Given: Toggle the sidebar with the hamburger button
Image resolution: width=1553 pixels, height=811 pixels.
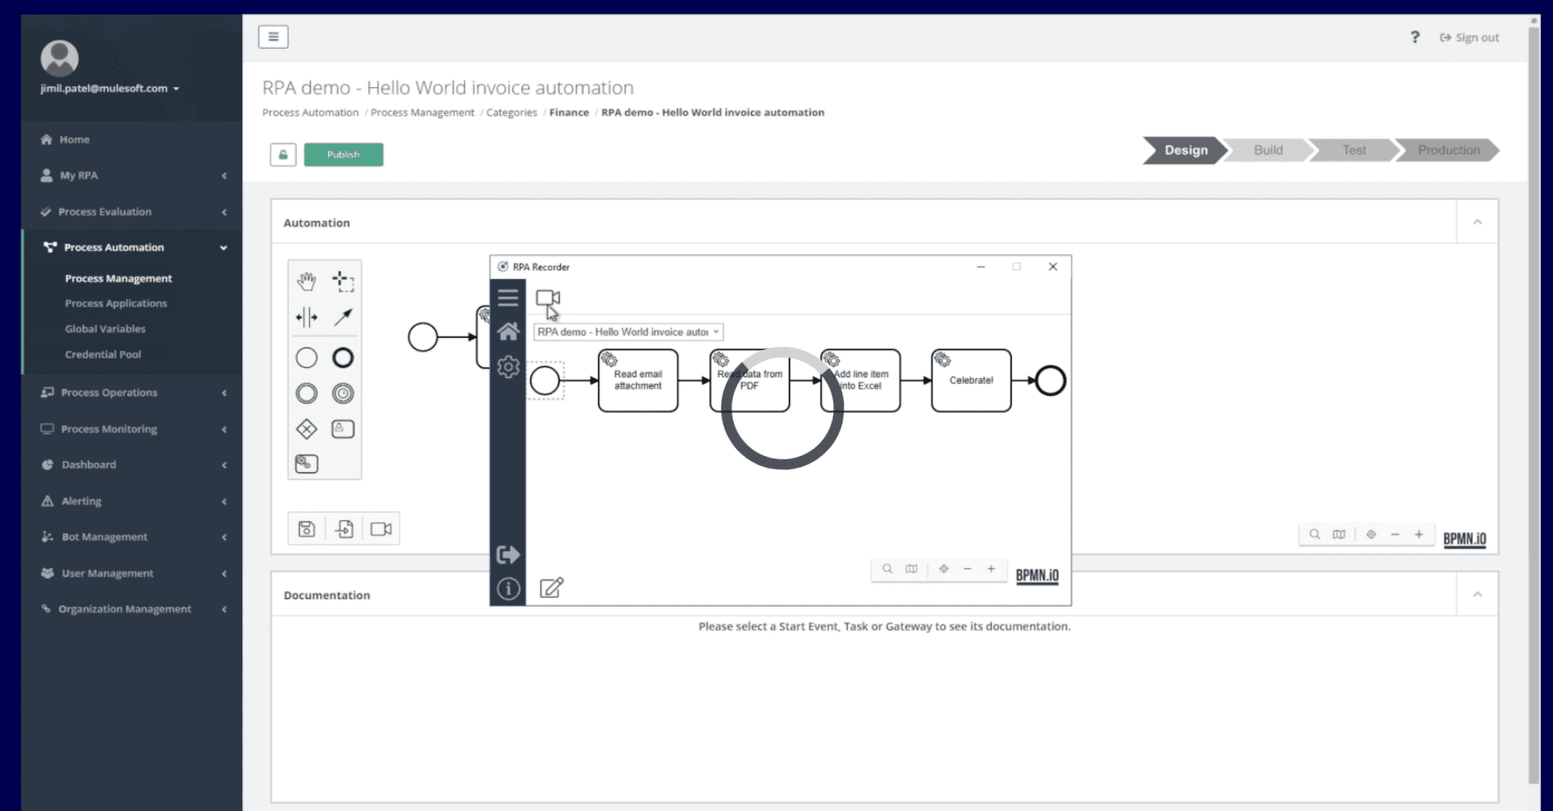Looking at the screenshot, I should [273, 37].
